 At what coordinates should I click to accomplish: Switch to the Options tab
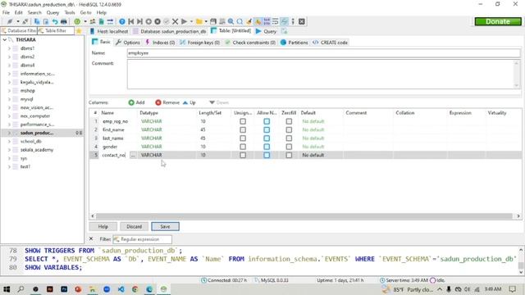point(128,43)
